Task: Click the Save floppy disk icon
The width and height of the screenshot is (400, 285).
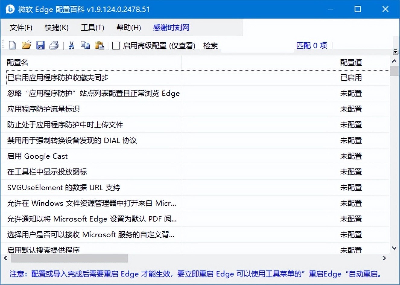Action: click(x=40, y=45)
